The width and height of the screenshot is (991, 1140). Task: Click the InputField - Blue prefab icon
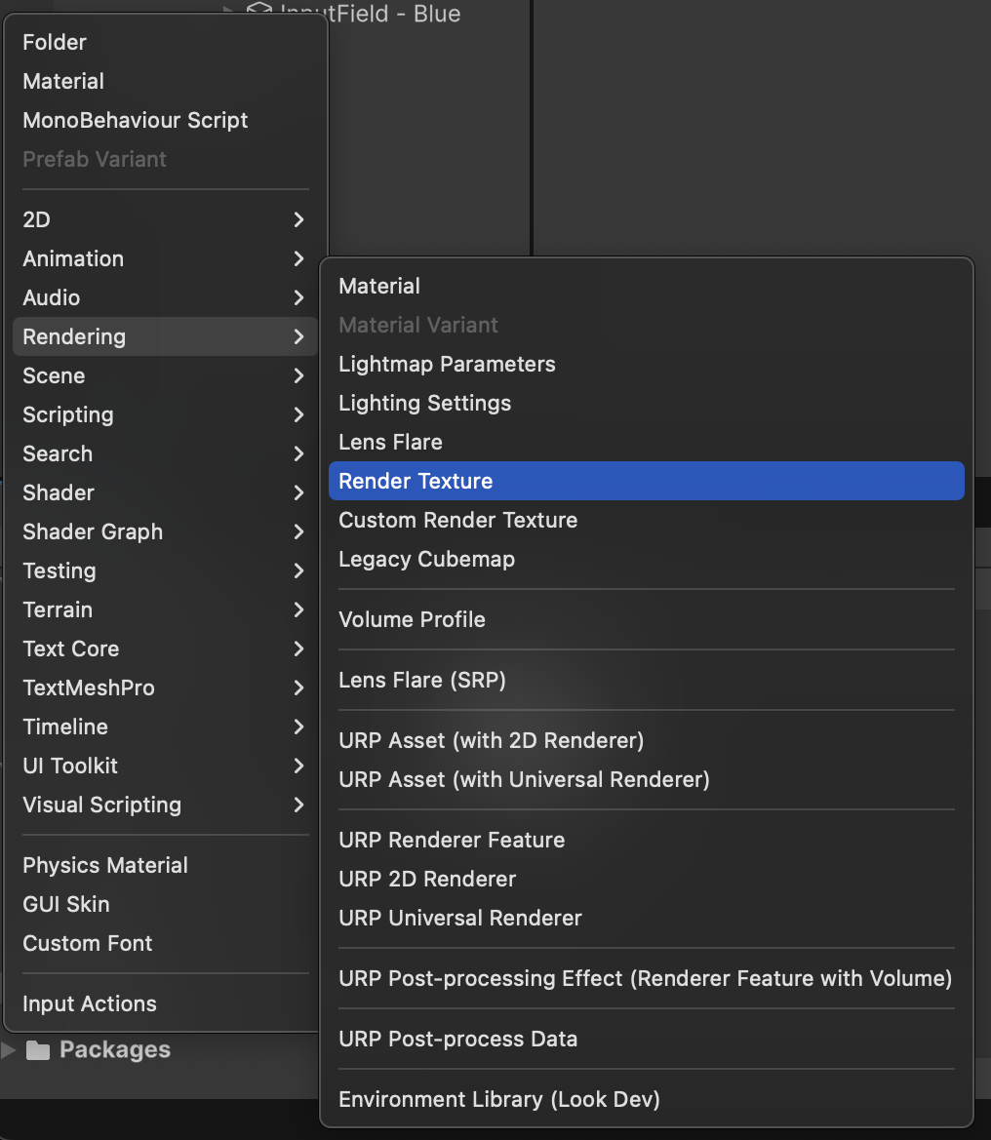[258, 13]
